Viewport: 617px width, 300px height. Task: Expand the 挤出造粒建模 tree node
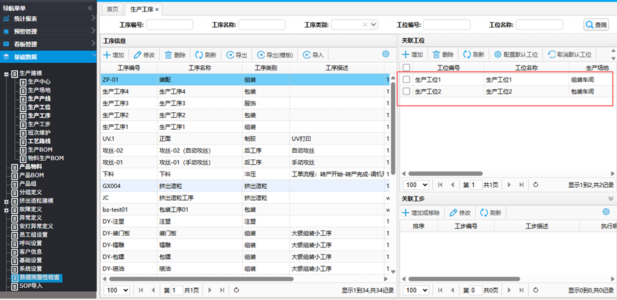coord(7,201)
